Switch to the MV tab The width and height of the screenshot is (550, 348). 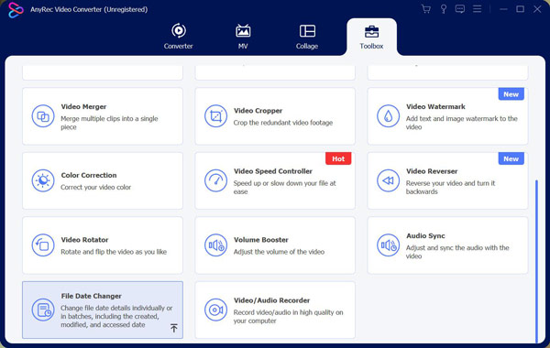point(243,36)
